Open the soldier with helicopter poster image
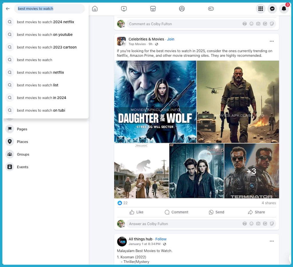This screenshot has height=267, width=293. click(238, 102)
